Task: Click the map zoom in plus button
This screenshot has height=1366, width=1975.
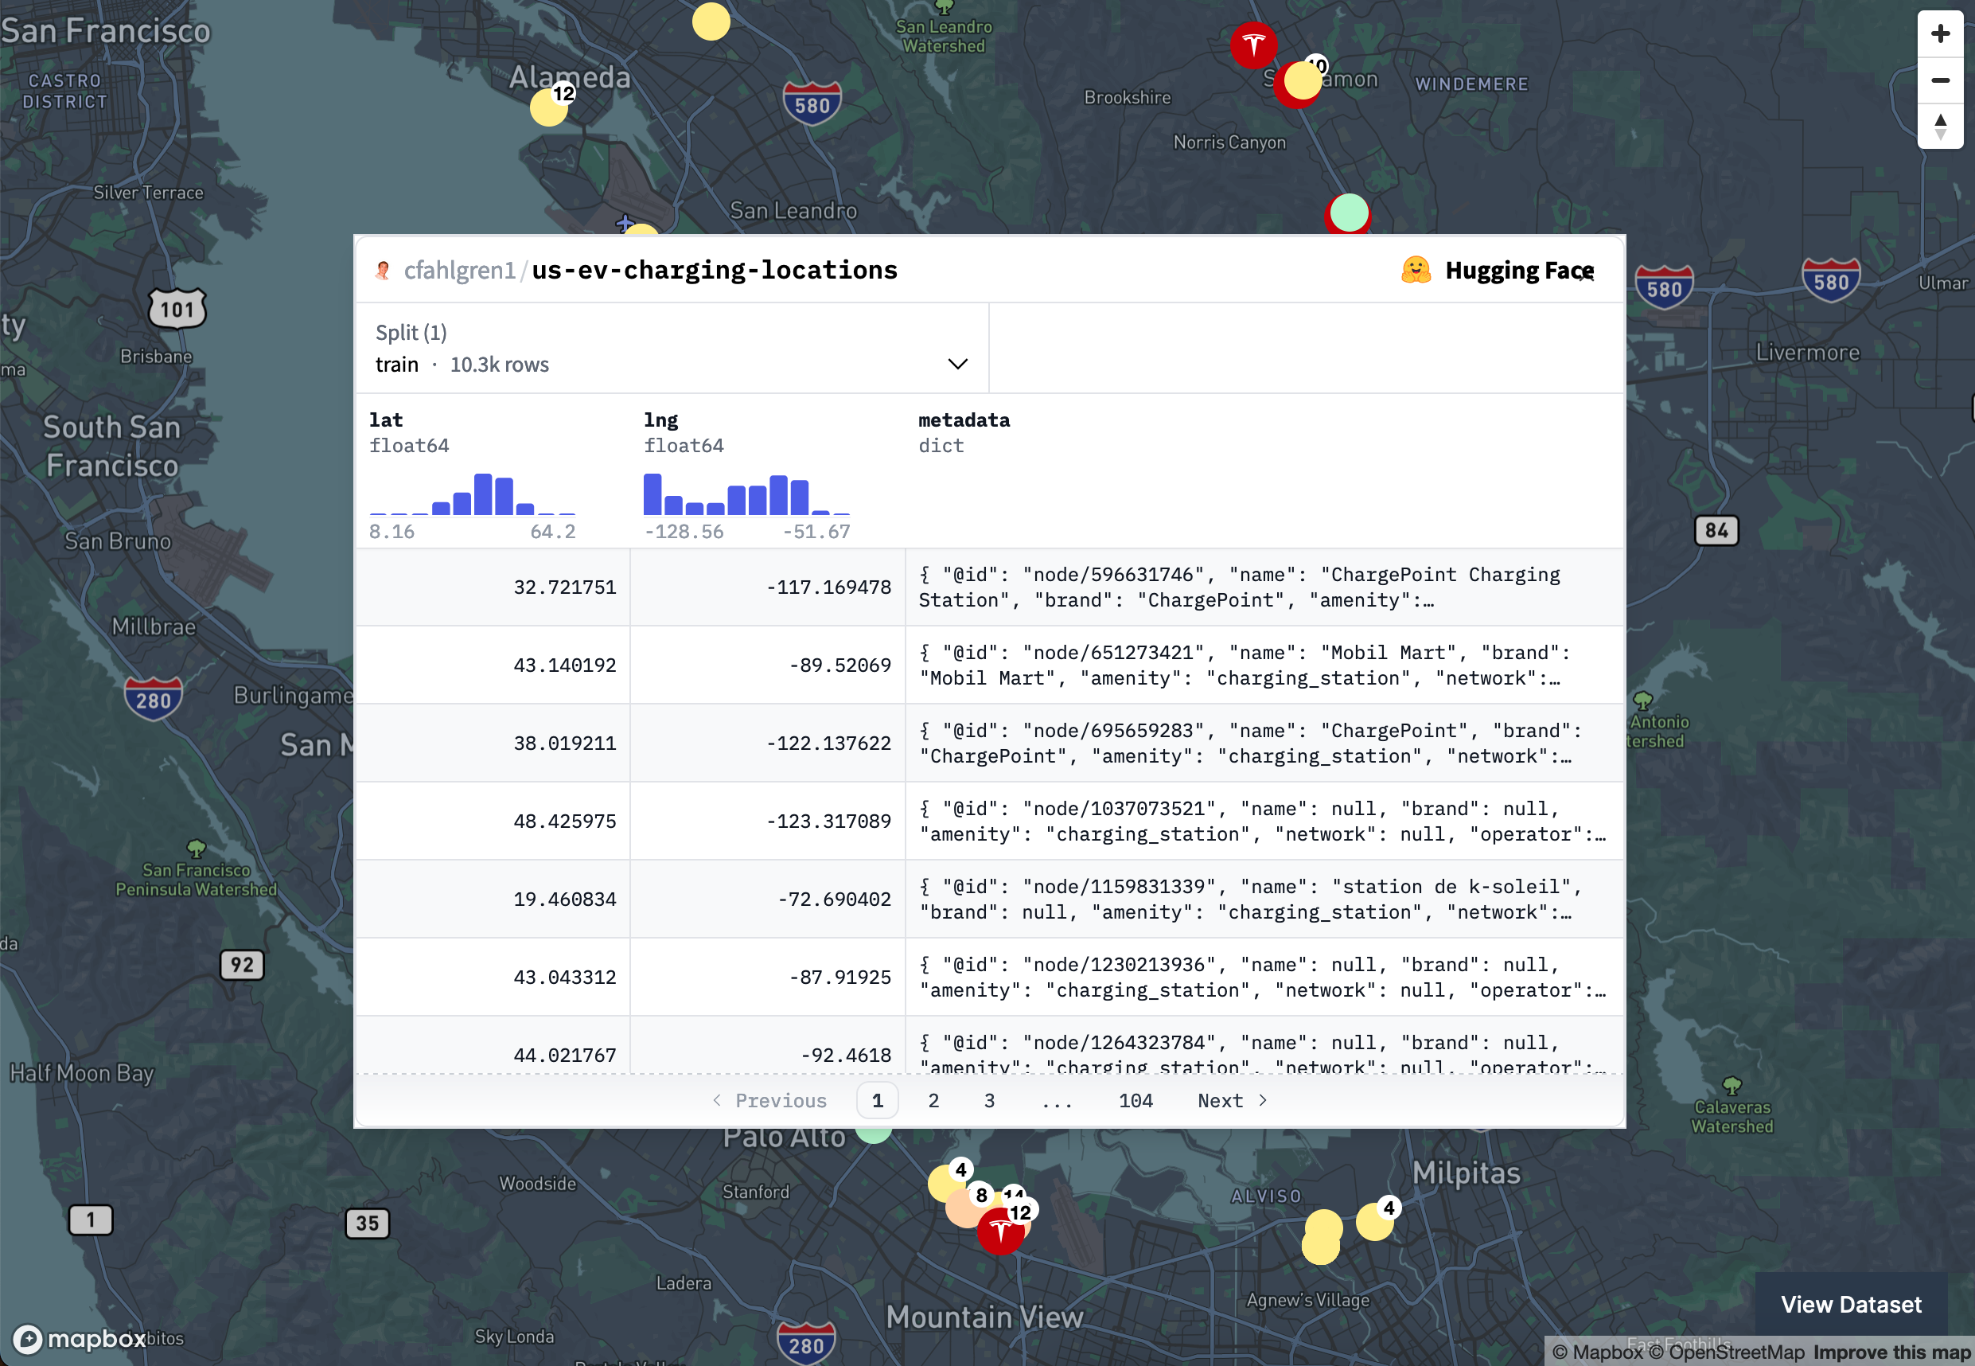Action: [1939, 34]
